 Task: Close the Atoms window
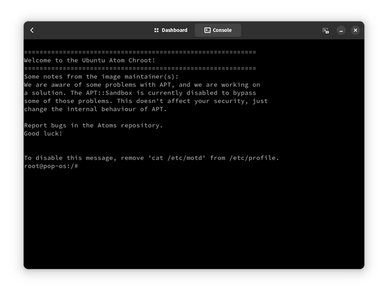(355, 30)
